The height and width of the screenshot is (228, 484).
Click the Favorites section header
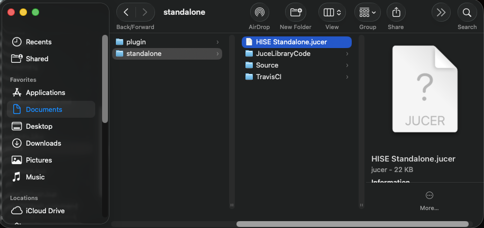tap(23, 80)
